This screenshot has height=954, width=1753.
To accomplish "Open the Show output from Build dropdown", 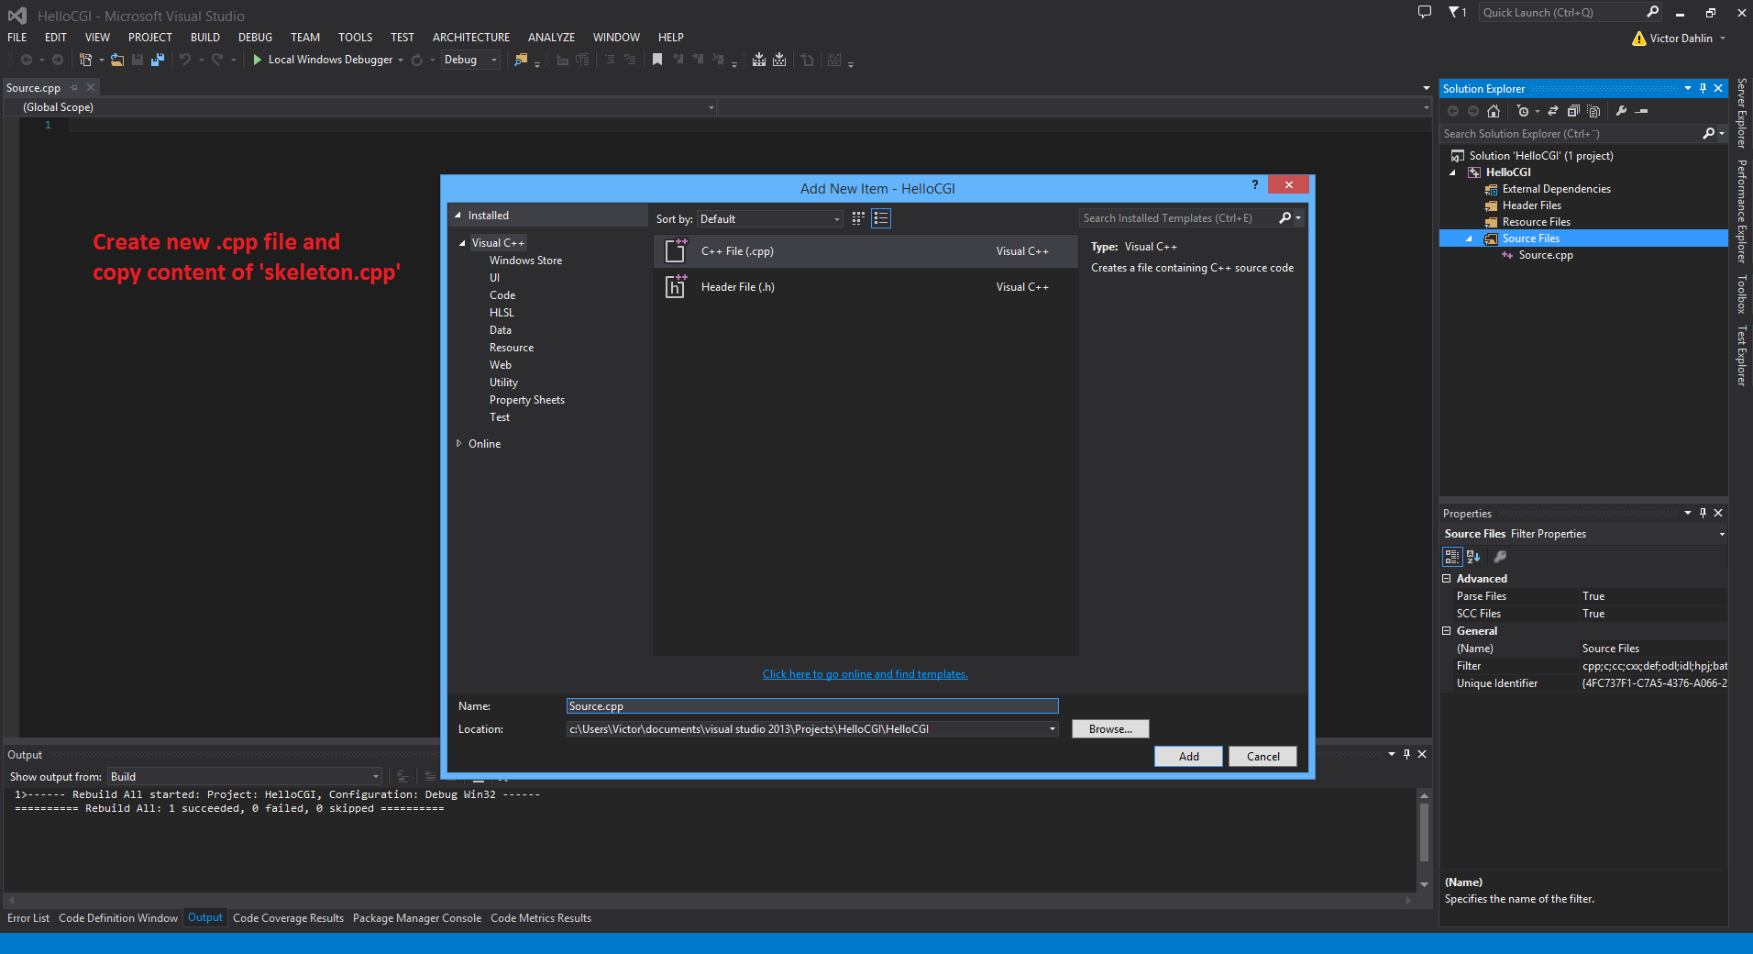I will [245, 777].
